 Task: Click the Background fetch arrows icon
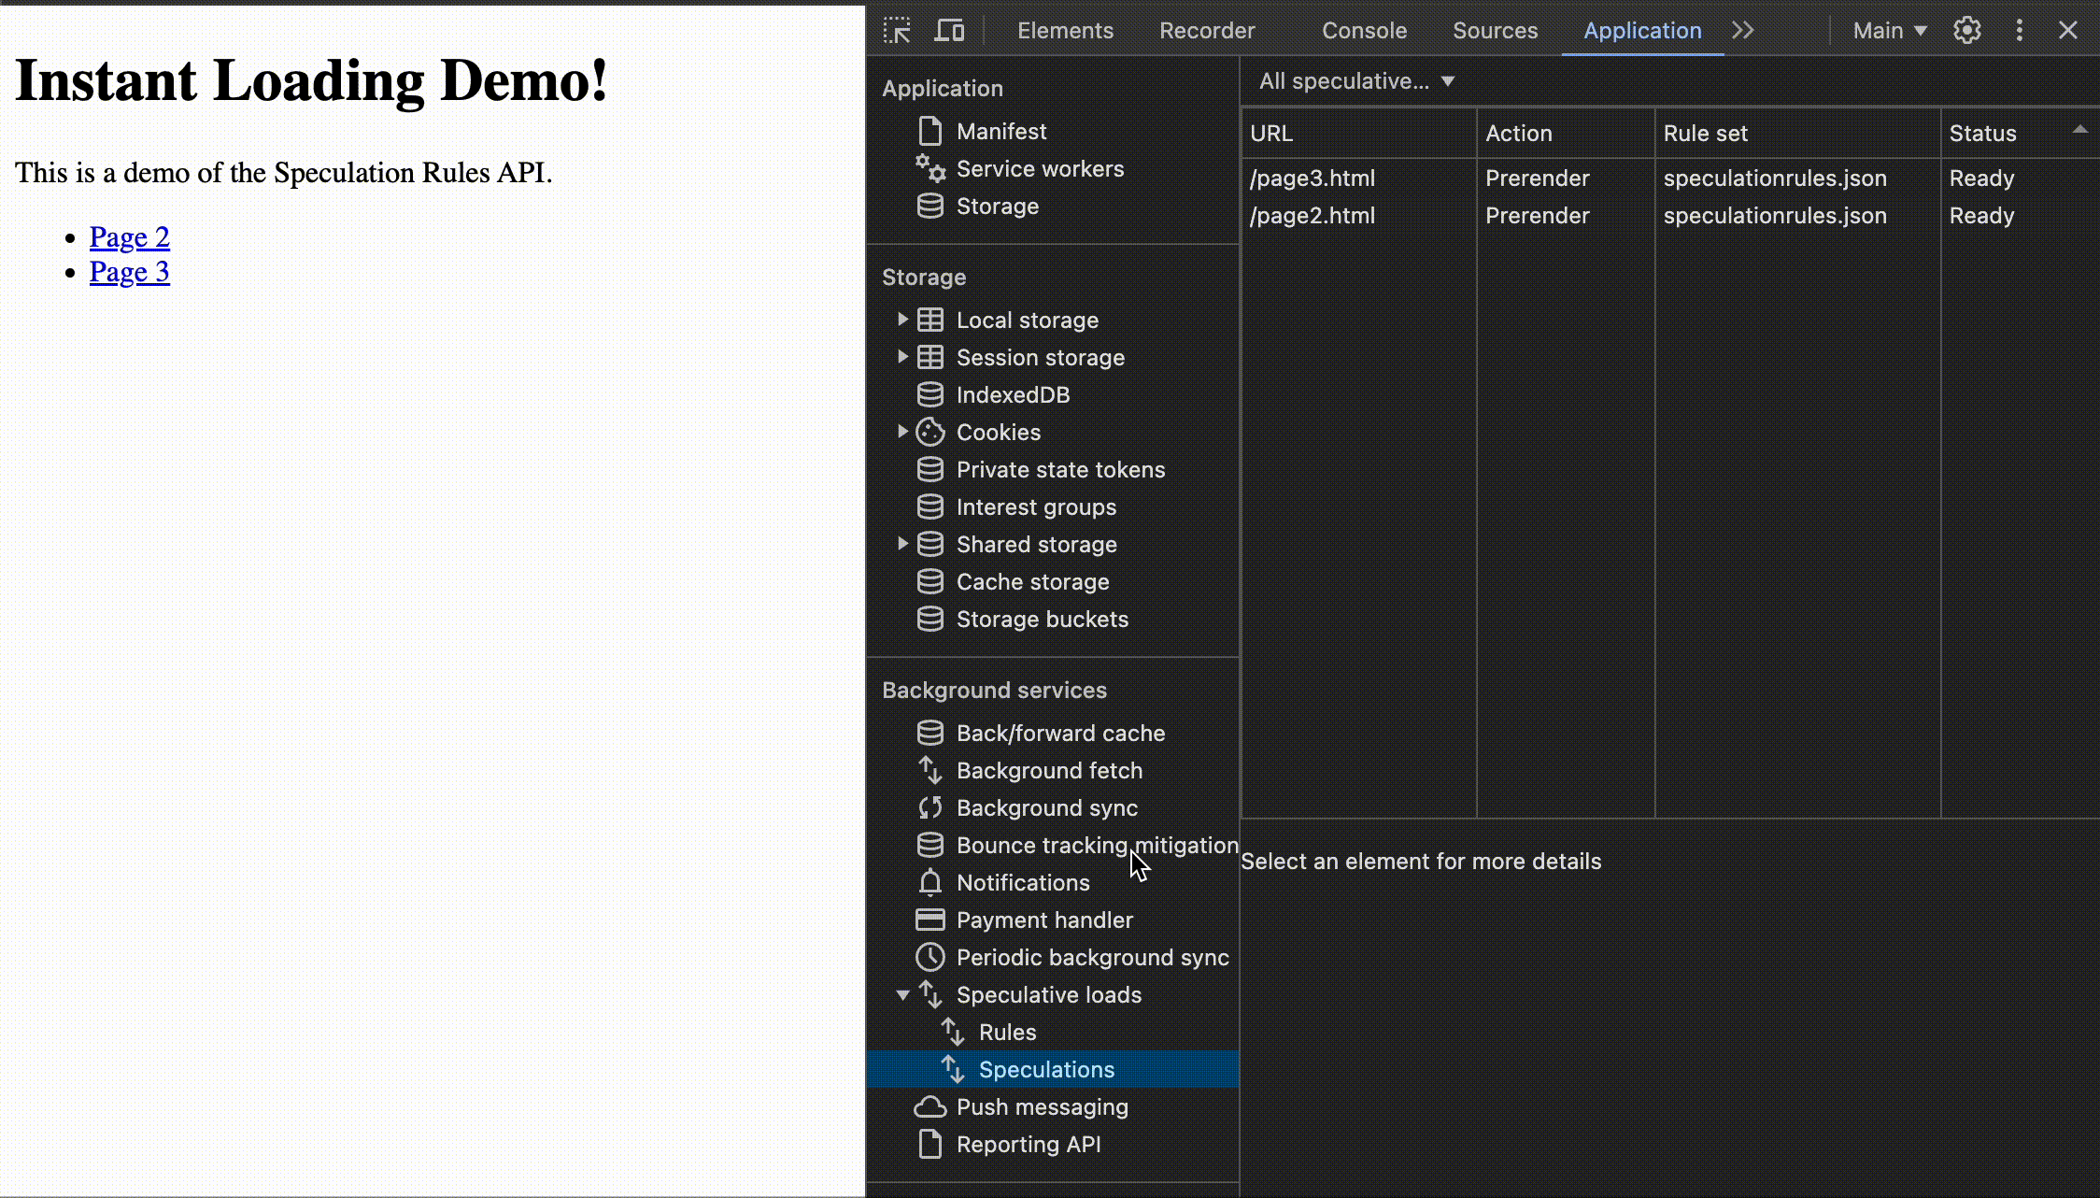point(929,770)
